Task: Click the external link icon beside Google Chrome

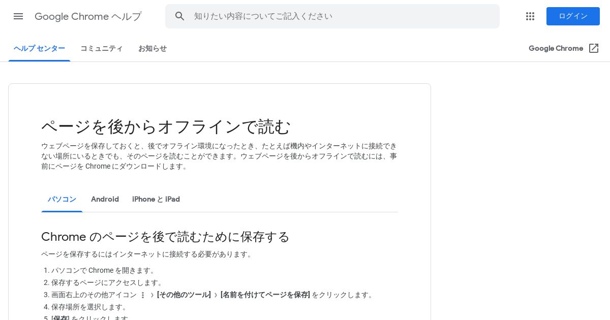Action: point(594,48)
